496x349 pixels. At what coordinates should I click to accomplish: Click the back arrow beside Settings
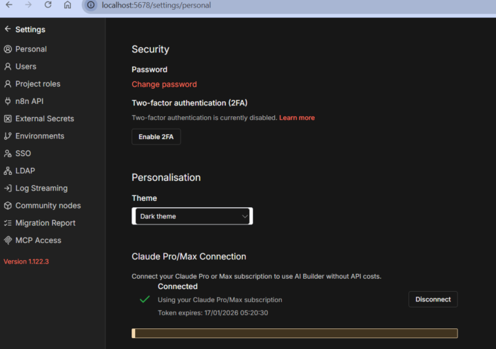[x=8, y=29]
